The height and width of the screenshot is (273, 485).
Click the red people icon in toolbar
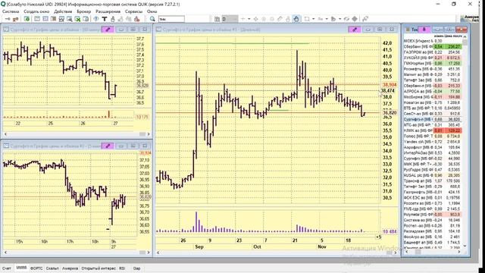tap(136, 19)
